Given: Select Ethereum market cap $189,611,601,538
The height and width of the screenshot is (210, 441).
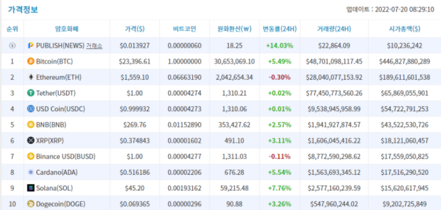Looking at the screenshot, I should tap(404, 78).
